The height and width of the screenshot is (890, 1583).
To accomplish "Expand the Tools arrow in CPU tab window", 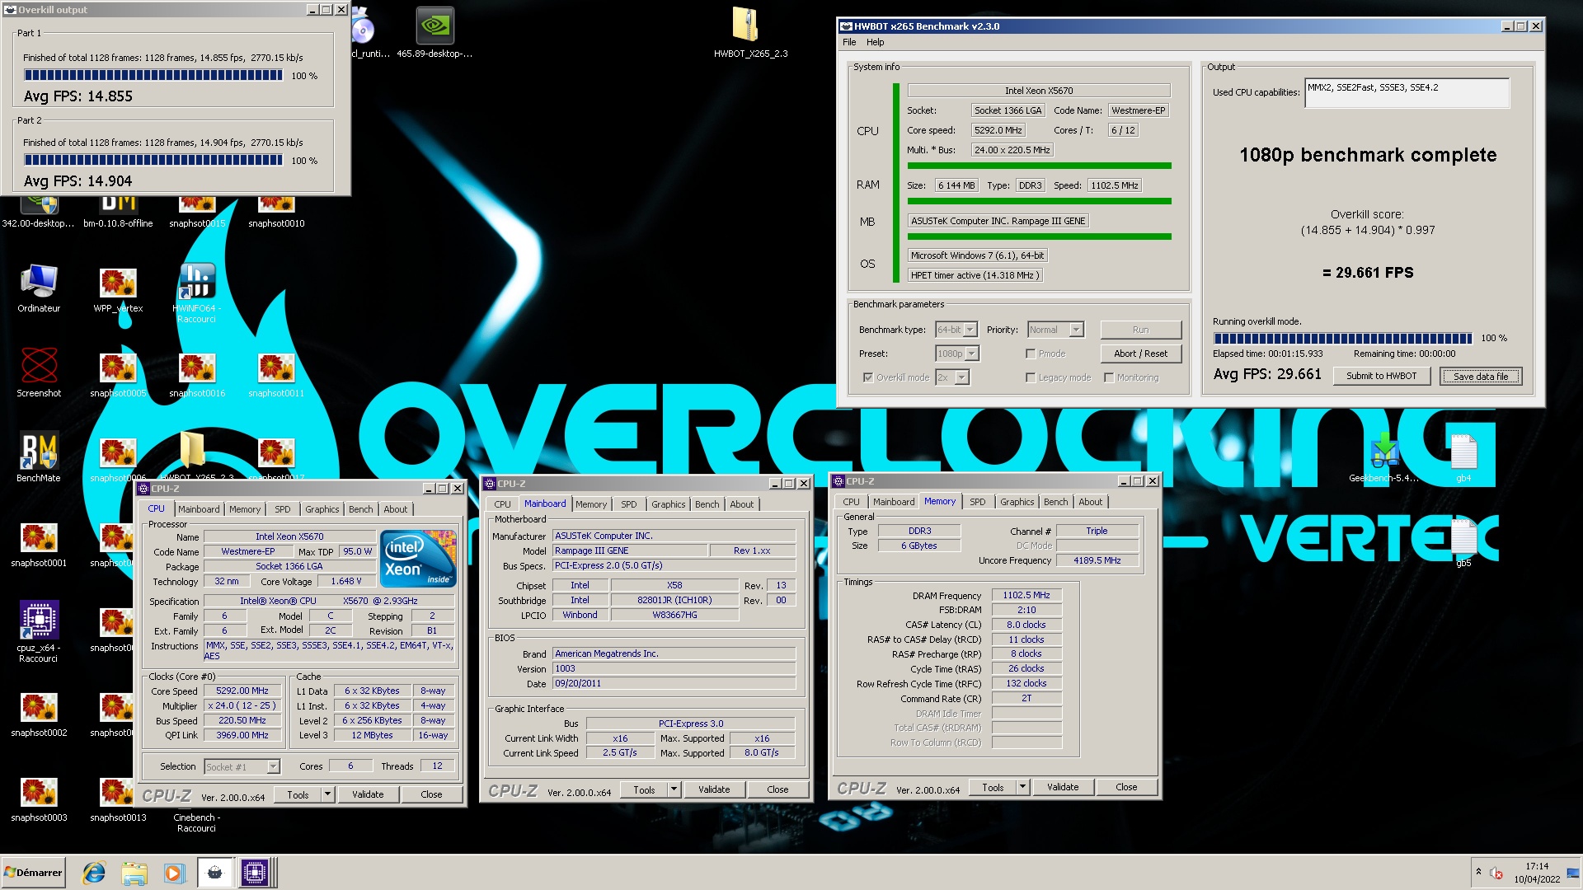I will pos(327,794).
